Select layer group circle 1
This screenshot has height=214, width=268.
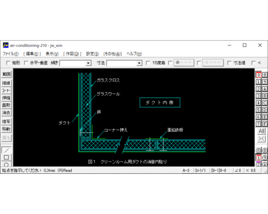click(x=258, y=158)
